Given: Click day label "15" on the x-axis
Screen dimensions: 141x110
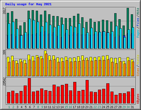Looking at the screenshot, I should pyautogui.click(x=66, y=107).
